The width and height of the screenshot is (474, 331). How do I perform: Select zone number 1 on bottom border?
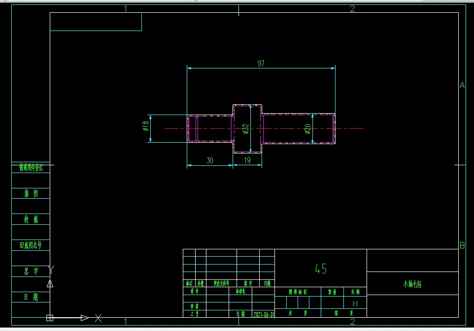[x=126, y=322]
